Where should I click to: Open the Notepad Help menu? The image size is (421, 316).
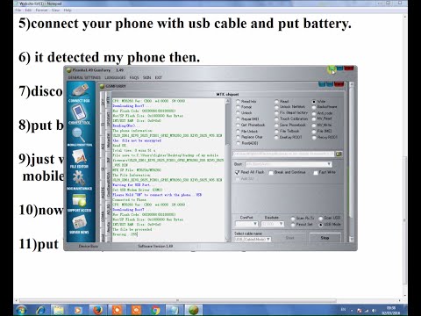(68, 10)
